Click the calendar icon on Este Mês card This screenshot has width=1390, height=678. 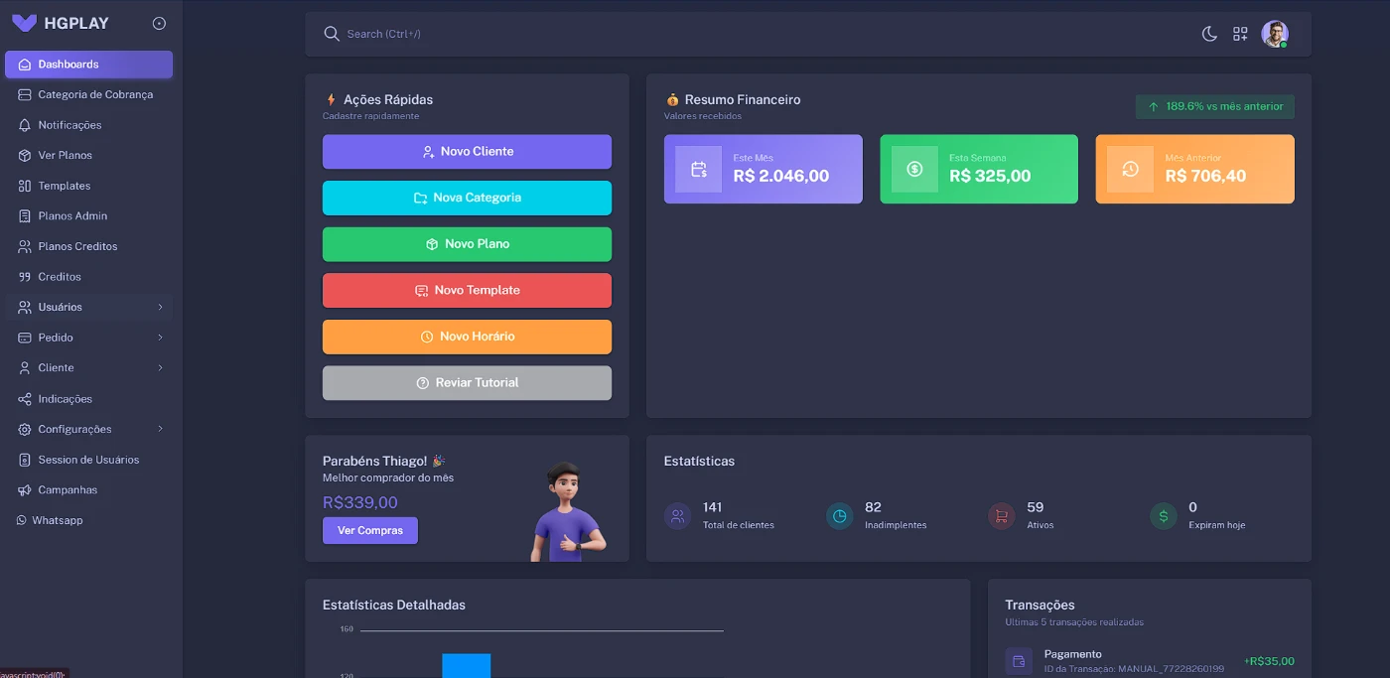click(x=698, y=170)
